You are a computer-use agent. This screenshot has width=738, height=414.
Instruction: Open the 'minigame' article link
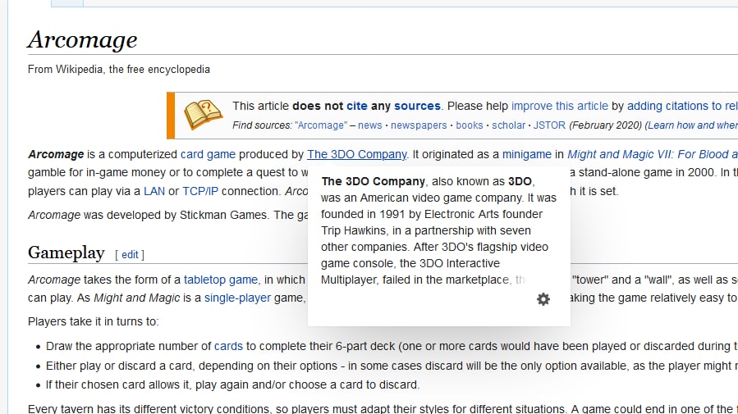click(527, 154)
